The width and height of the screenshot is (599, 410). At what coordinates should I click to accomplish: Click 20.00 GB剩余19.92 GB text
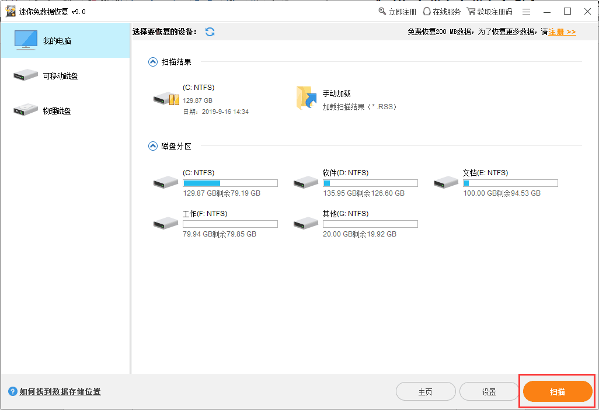click(x=360, y=234)
